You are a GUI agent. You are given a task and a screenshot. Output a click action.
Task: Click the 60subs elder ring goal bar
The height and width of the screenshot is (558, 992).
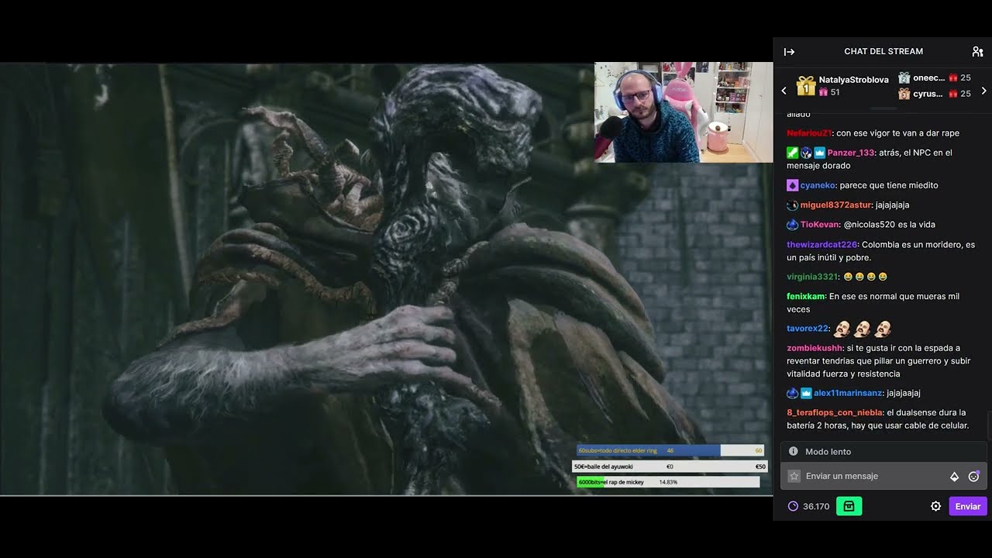pyautogui.click(x=670, y=450)
